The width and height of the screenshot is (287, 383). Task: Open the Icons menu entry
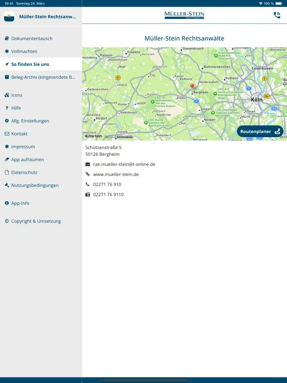41,95
